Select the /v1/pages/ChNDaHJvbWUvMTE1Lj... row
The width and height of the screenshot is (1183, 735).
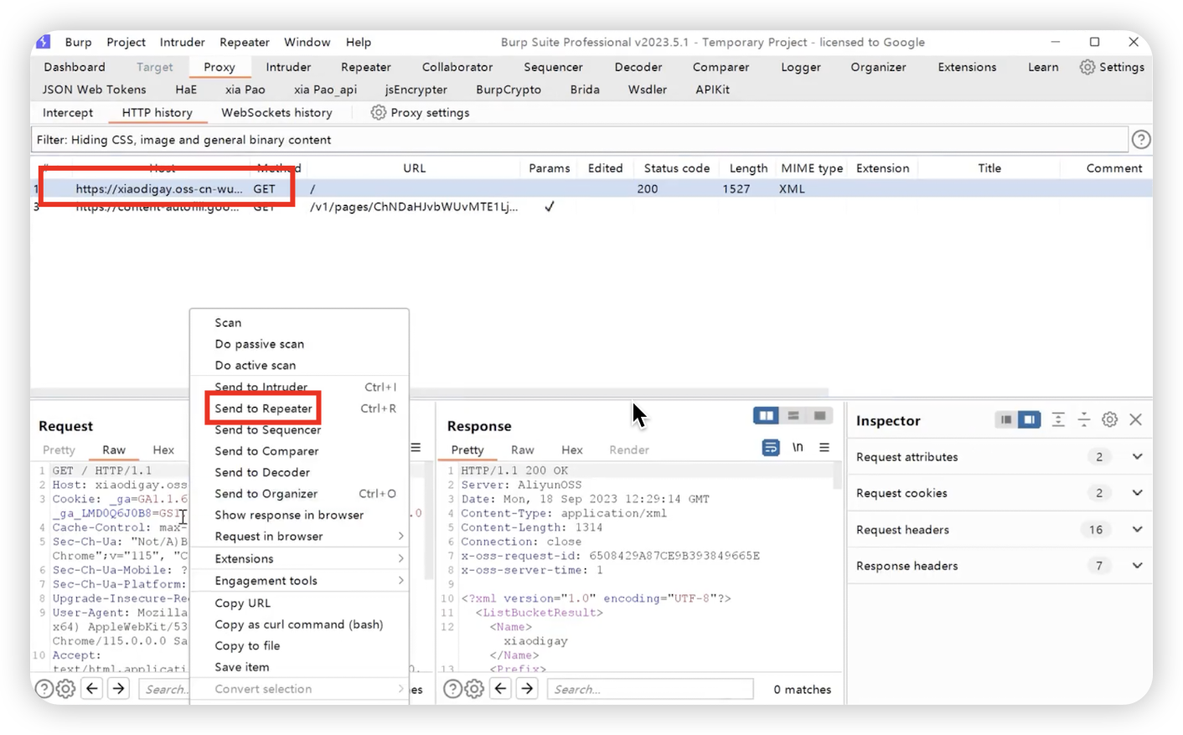tap(591, 207)
